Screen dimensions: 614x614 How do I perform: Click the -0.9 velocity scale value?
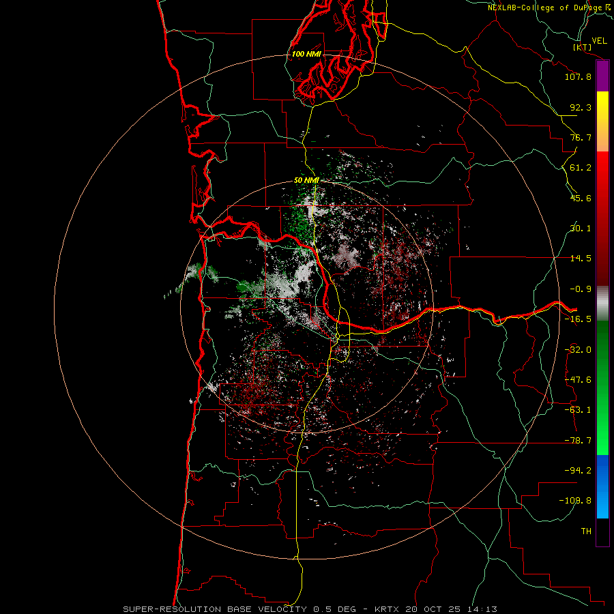pyautogui.click(x=581, y=289)
